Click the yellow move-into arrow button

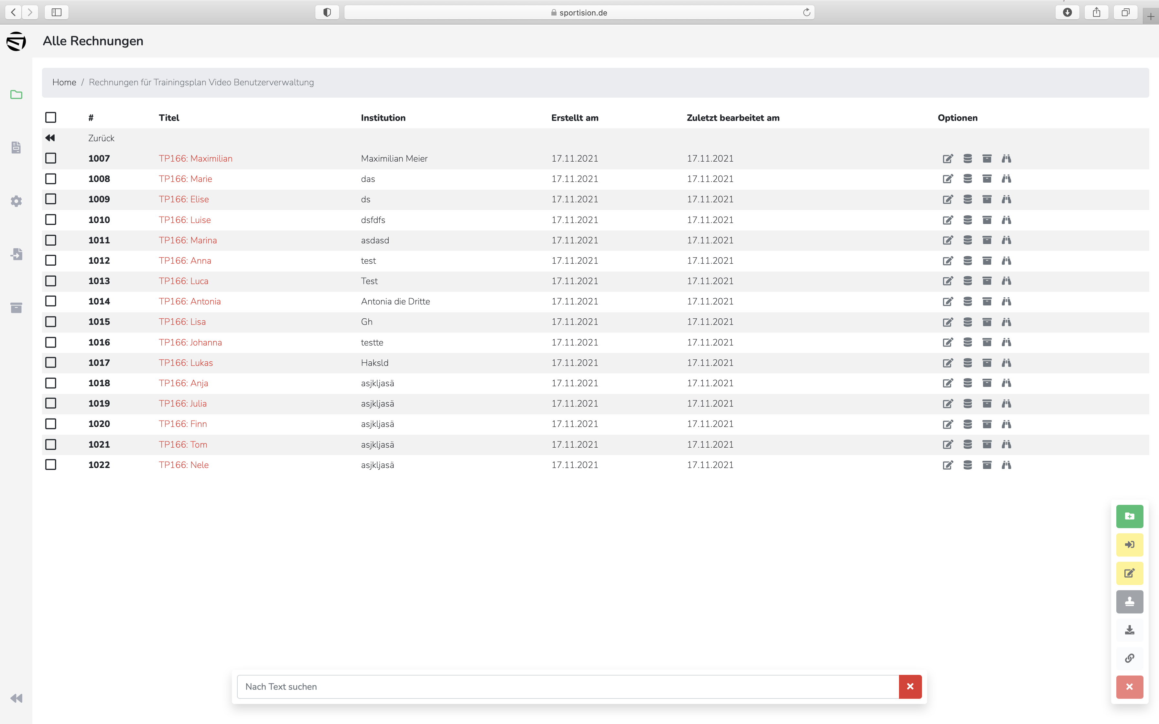point(1129,544)
